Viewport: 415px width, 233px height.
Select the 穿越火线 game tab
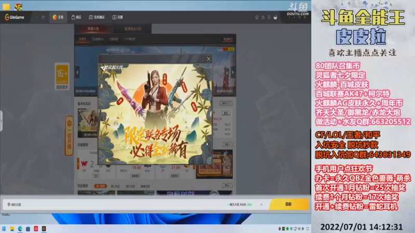93,28
